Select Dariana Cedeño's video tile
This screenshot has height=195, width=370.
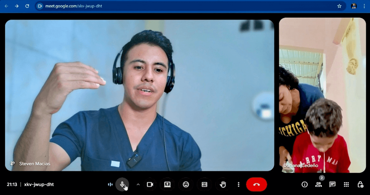322,95
